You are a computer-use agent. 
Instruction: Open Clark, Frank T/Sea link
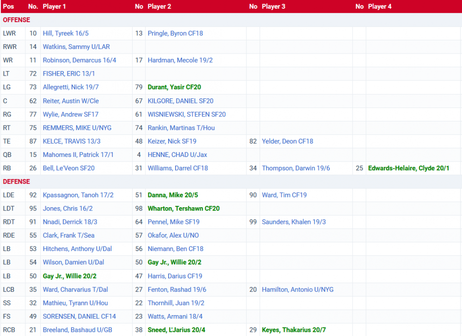tap(69, 235)
